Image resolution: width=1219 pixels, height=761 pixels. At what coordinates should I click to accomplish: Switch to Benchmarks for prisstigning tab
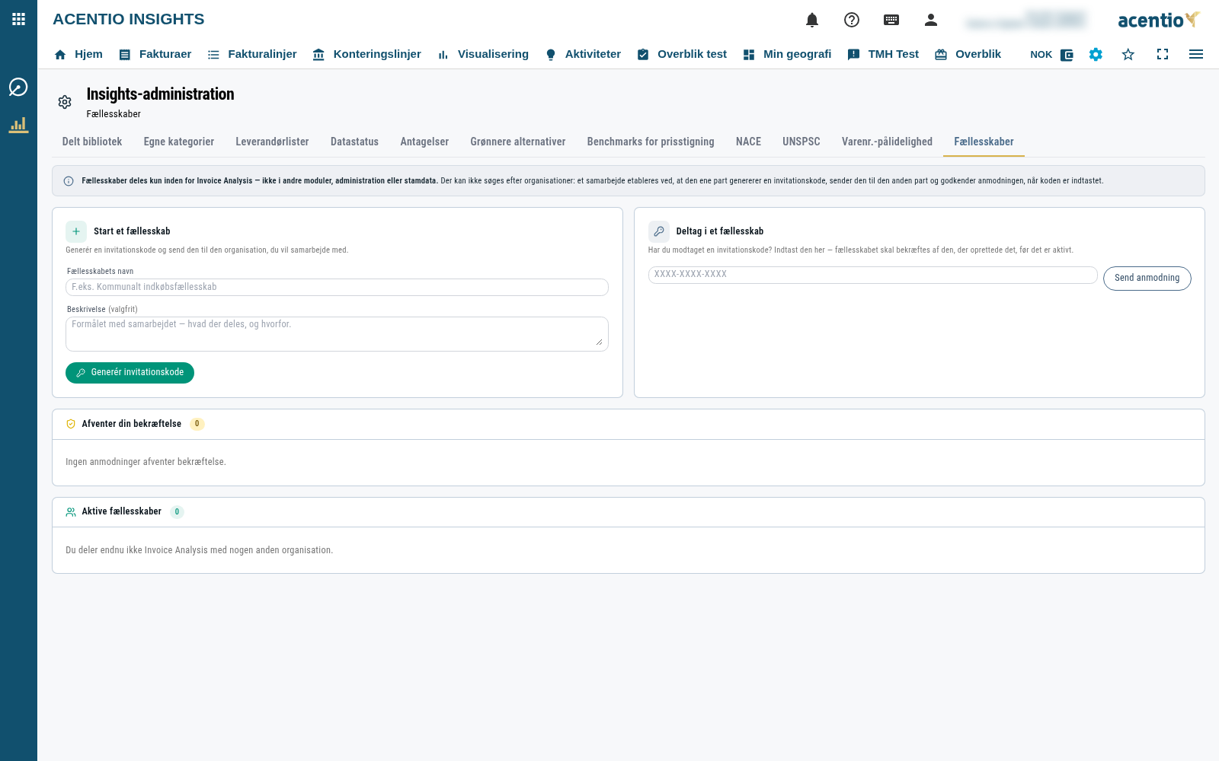[x=651, y=142]
